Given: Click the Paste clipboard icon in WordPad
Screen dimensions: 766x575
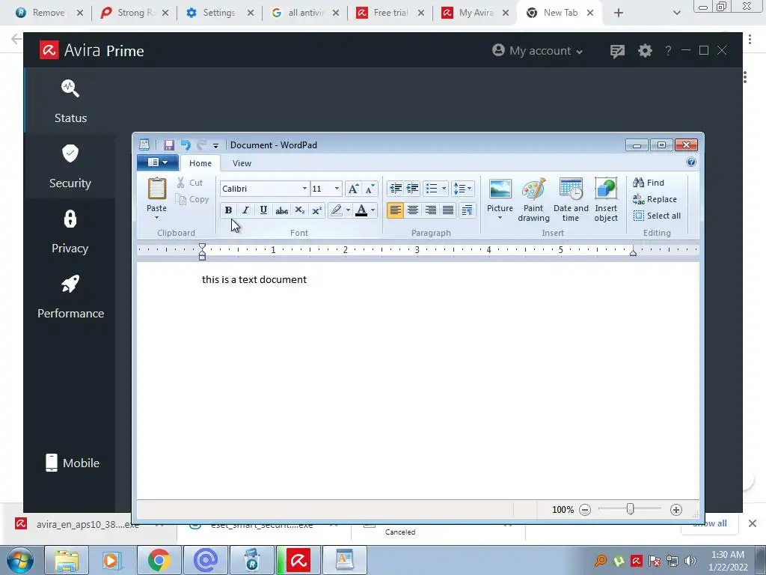Looking at the screenshot, I should pos(157,189).
